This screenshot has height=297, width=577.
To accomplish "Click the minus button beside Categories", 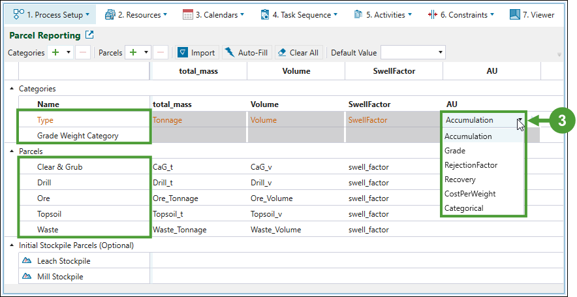I will (x=83, y=53).
